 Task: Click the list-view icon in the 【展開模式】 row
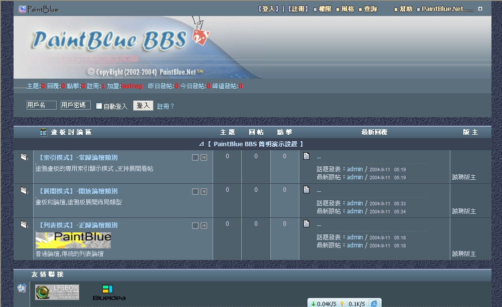(195, 191)
